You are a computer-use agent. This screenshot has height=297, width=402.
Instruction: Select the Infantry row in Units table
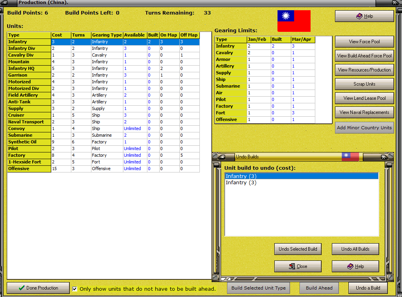point(104,42)
